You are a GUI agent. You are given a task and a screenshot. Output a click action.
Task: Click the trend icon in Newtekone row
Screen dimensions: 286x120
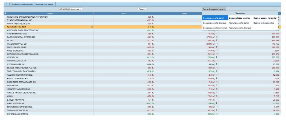pos(217,86)
